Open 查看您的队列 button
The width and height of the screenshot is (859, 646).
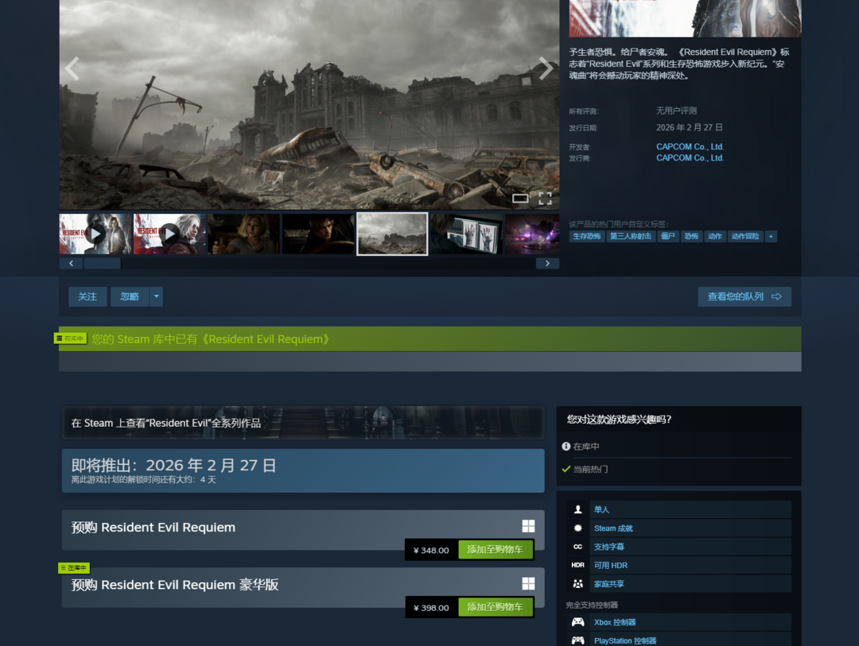(x=744, y=296)
